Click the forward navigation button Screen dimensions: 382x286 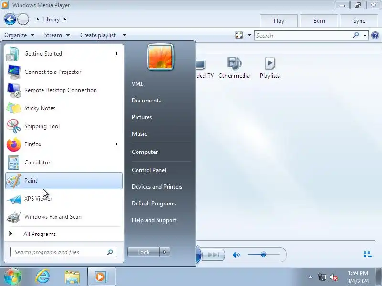pyautogui.click(x=23, y=19)
